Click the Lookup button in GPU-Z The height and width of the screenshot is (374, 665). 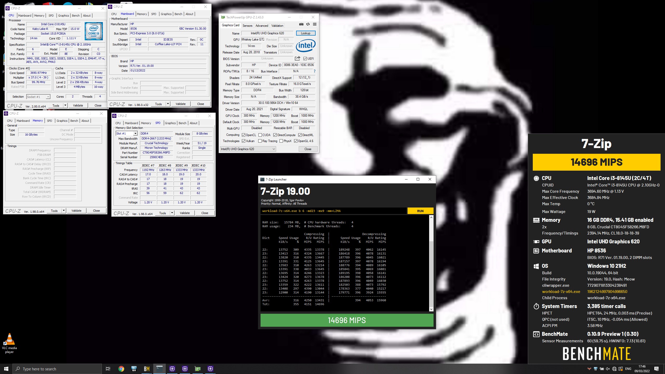(305, 33)
